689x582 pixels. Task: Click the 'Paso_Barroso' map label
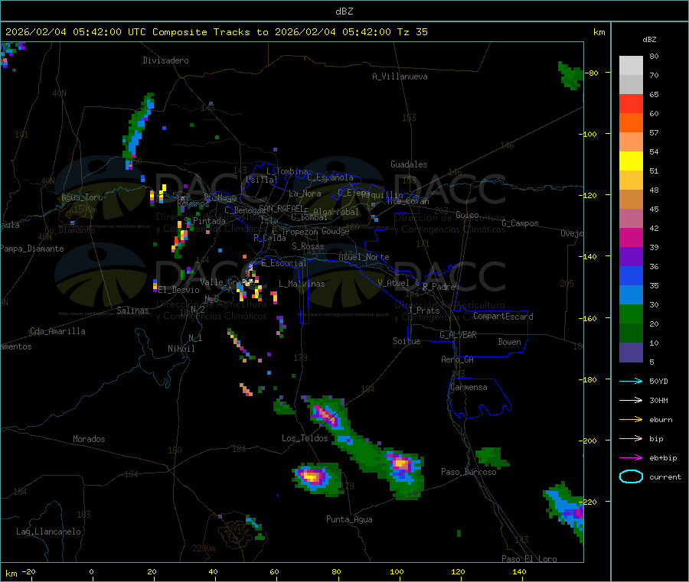pyautogui.click(x=469, y=472)
